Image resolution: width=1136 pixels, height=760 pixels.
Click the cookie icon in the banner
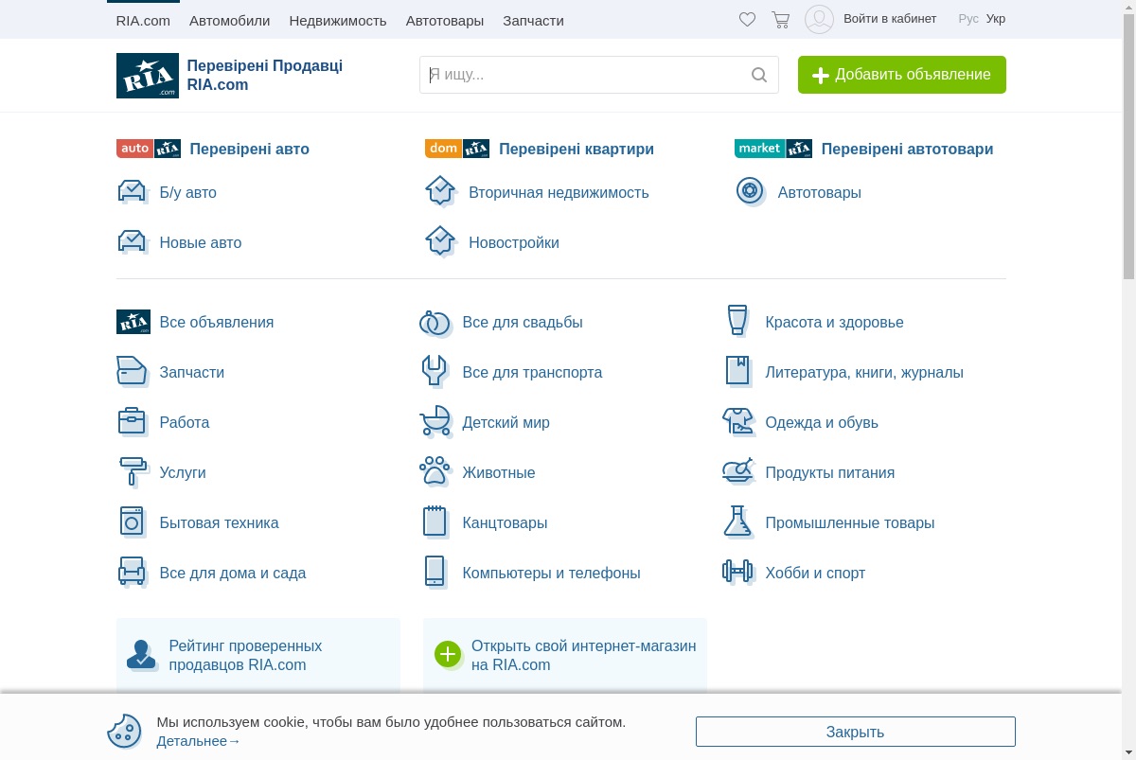tap(125, 731)
